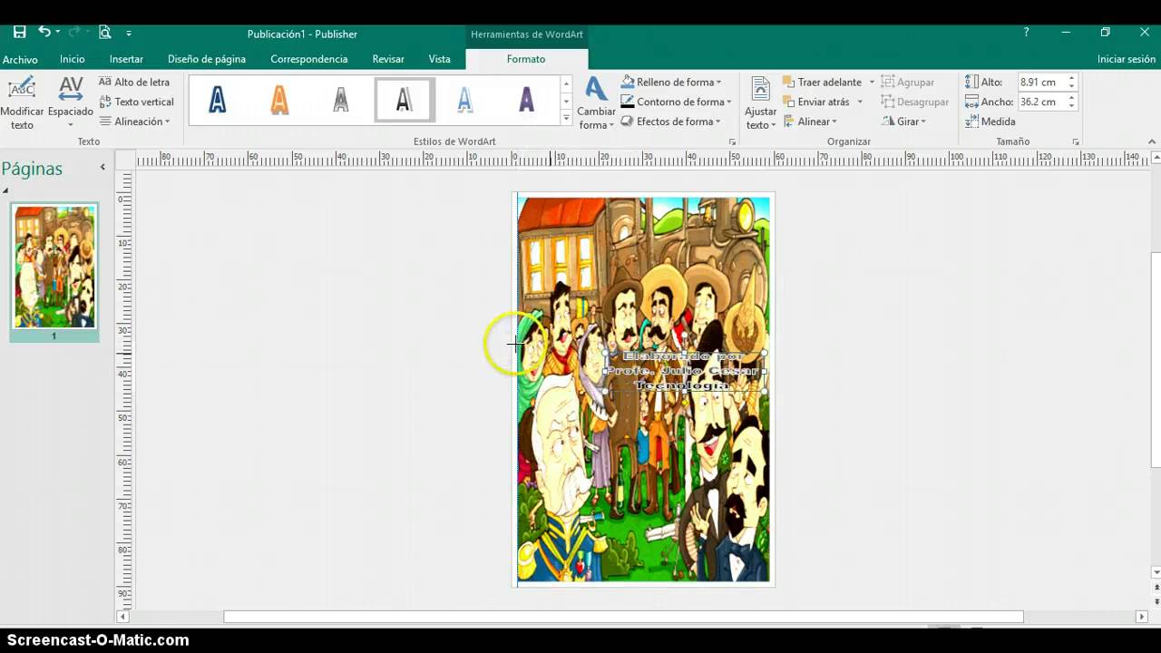This screenshot has height=653, width=1161.
Task: Open the Ajustar texto wrap options
Action: (760, 103)
